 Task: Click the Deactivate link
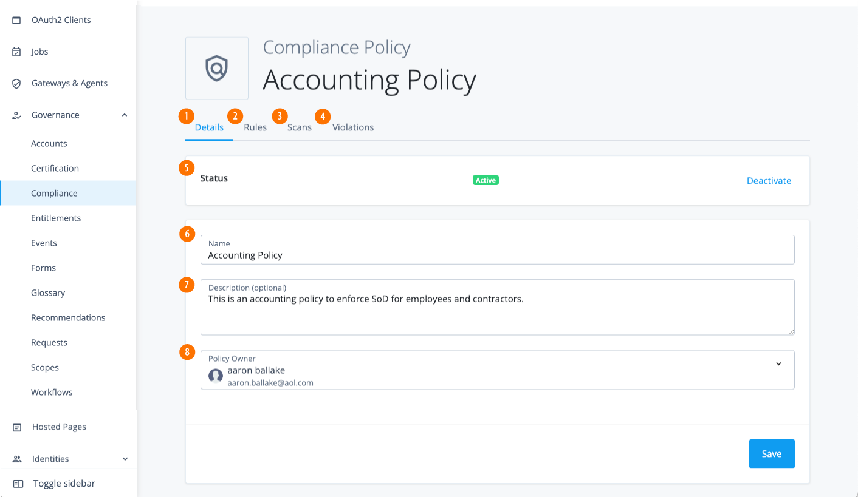point(769,180)
